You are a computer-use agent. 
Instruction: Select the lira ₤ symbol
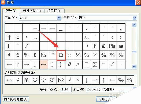104,46
